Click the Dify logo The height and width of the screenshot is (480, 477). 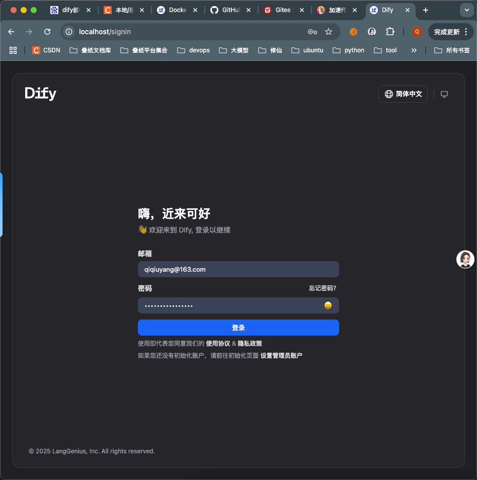pos(40,94)
